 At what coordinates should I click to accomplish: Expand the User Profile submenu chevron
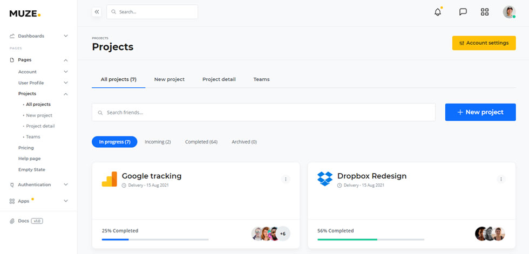tap(66, 83)
